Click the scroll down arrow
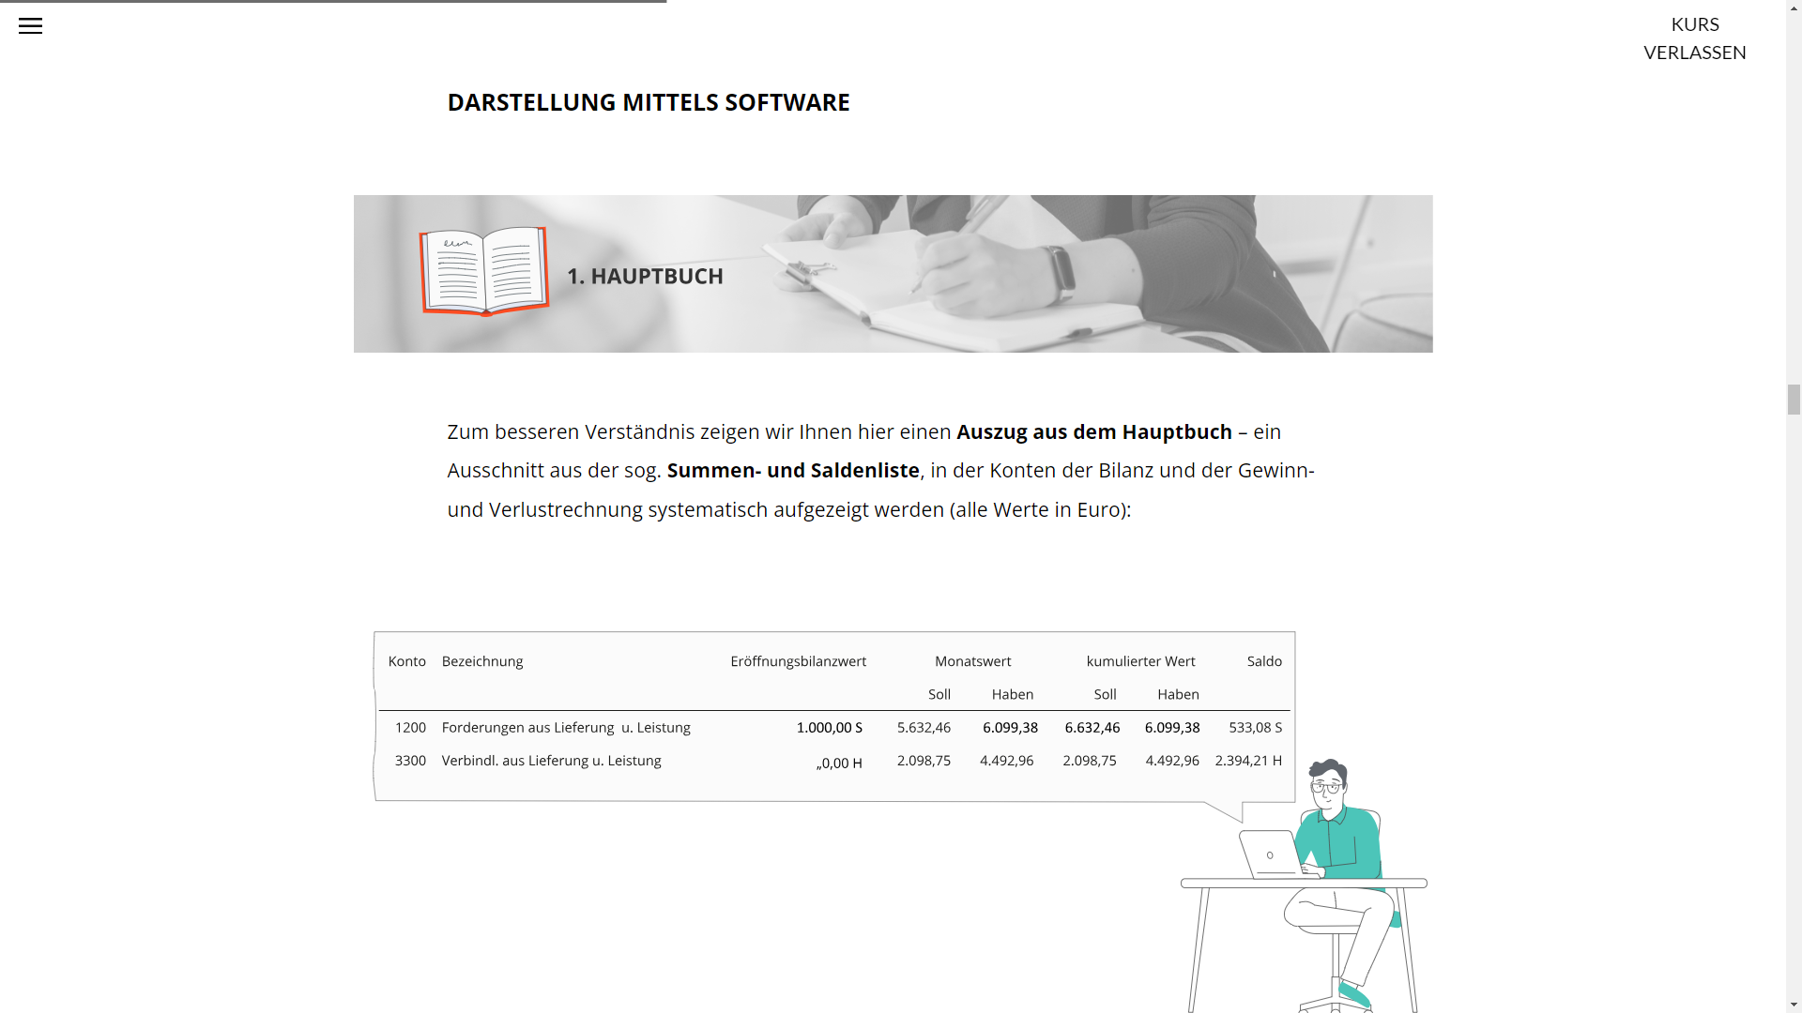 [x=1794, y=1005]
